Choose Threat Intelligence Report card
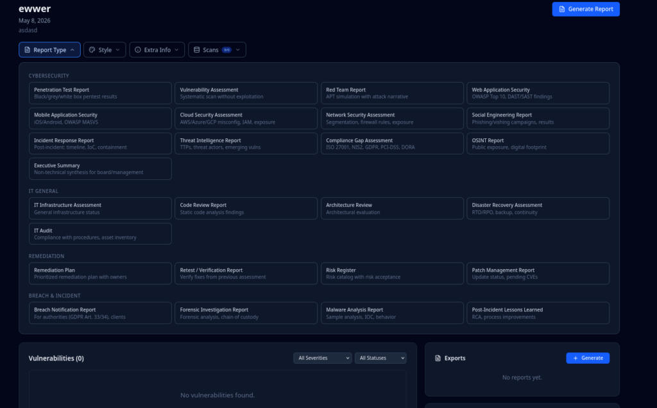 click(246, 143)
